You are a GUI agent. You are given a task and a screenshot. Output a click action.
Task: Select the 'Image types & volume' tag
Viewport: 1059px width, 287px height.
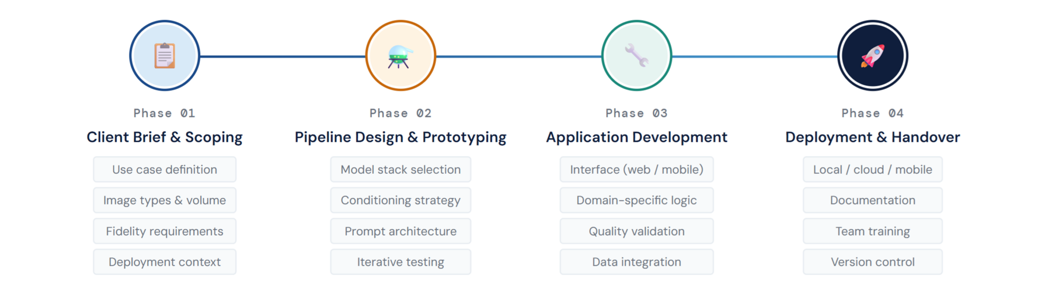[165, 200]
